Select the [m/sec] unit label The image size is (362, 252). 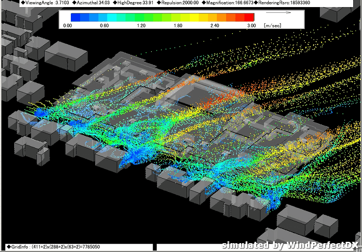272,26
